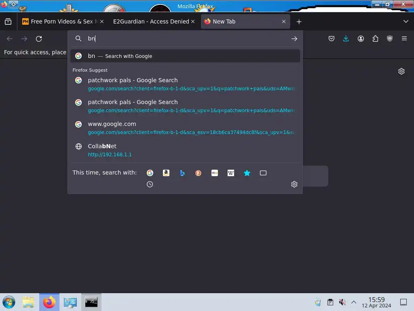The height and width of the screenshot is (311, 414).
Task: Select the New Tab tab
Action: (245, 21)
